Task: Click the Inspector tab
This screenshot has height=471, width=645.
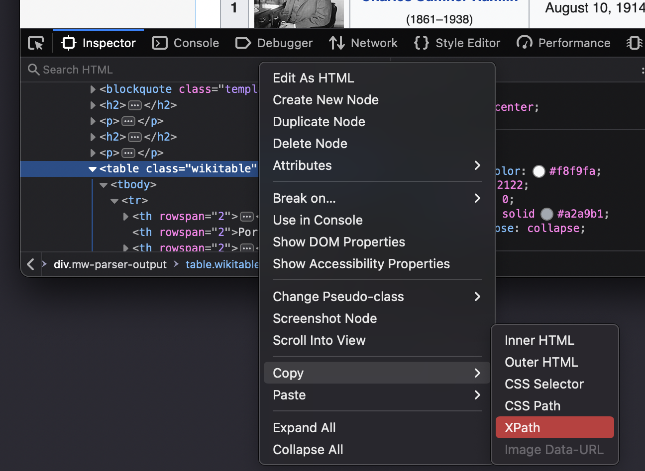Action: point(99,43)
